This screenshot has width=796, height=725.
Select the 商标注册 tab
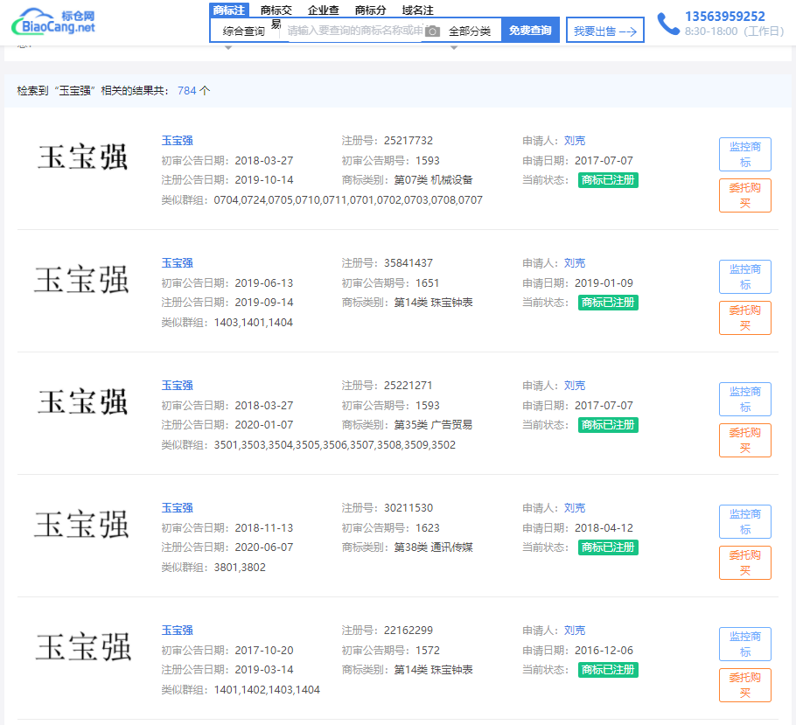point(229,10)
